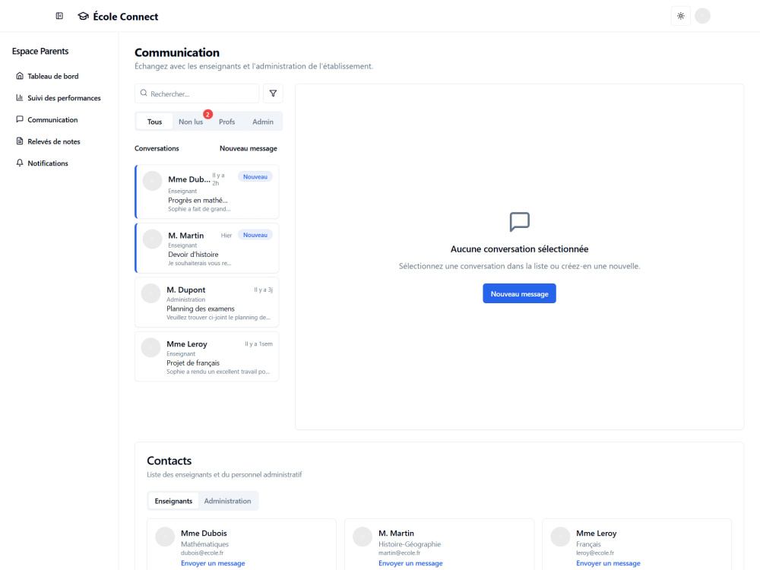760x570 pixels.
Task: Switch theme with the sun icon
Action: [680, 16]
